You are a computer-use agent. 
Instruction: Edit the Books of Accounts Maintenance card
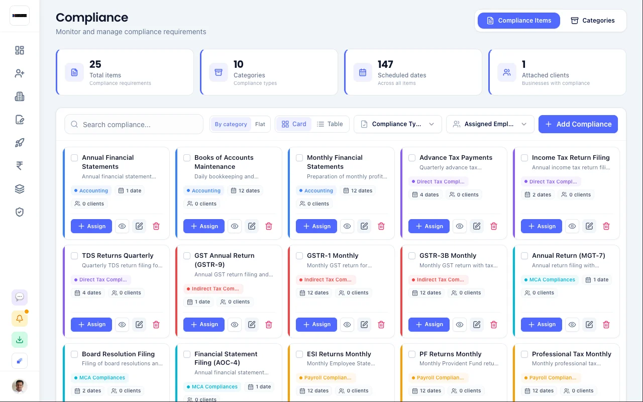[x=252, y=226]
